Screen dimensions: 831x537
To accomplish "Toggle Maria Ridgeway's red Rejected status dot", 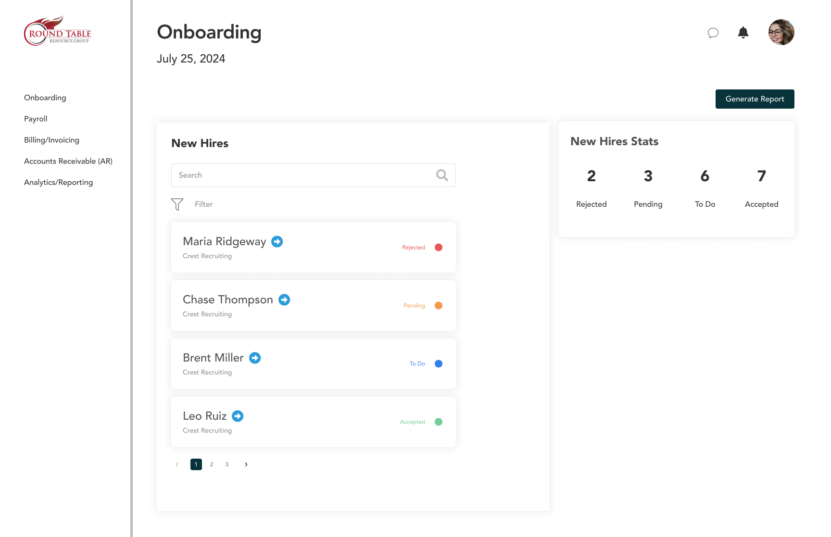I will (438, 247).
